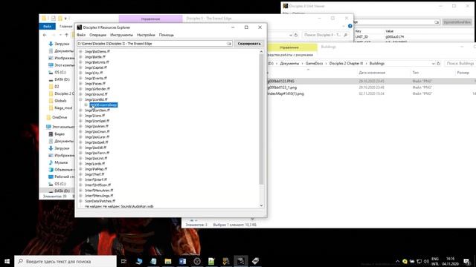The height and width of the screenshot is (267, 476).
Task: Open the Настройки menu
Action: [146, 35]
